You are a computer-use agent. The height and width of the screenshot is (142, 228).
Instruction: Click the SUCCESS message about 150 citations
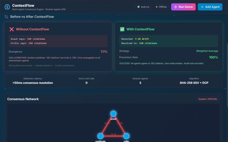[162, 64]
